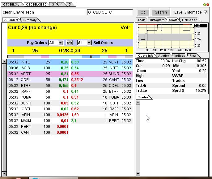Viewport: 212px width, 179px height.
Task: Open the TickScope tab
Action: point(189,20)
